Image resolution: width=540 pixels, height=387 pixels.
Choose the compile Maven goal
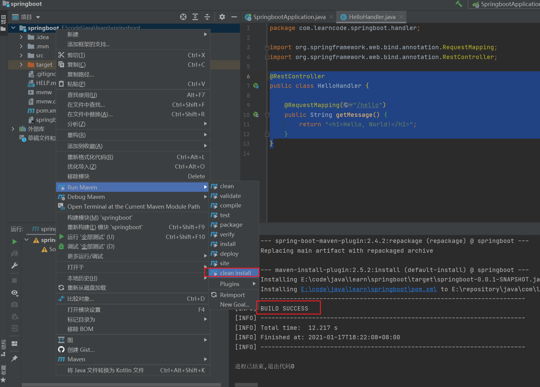pos(234,206)
